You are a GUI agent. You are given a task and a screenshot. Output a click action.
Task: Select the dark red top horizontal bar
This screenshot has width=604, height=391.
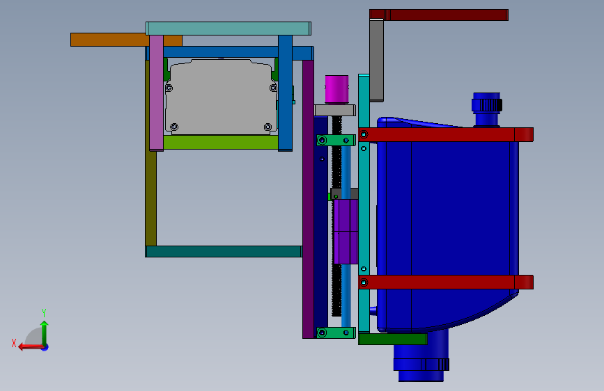pos(439,15)
